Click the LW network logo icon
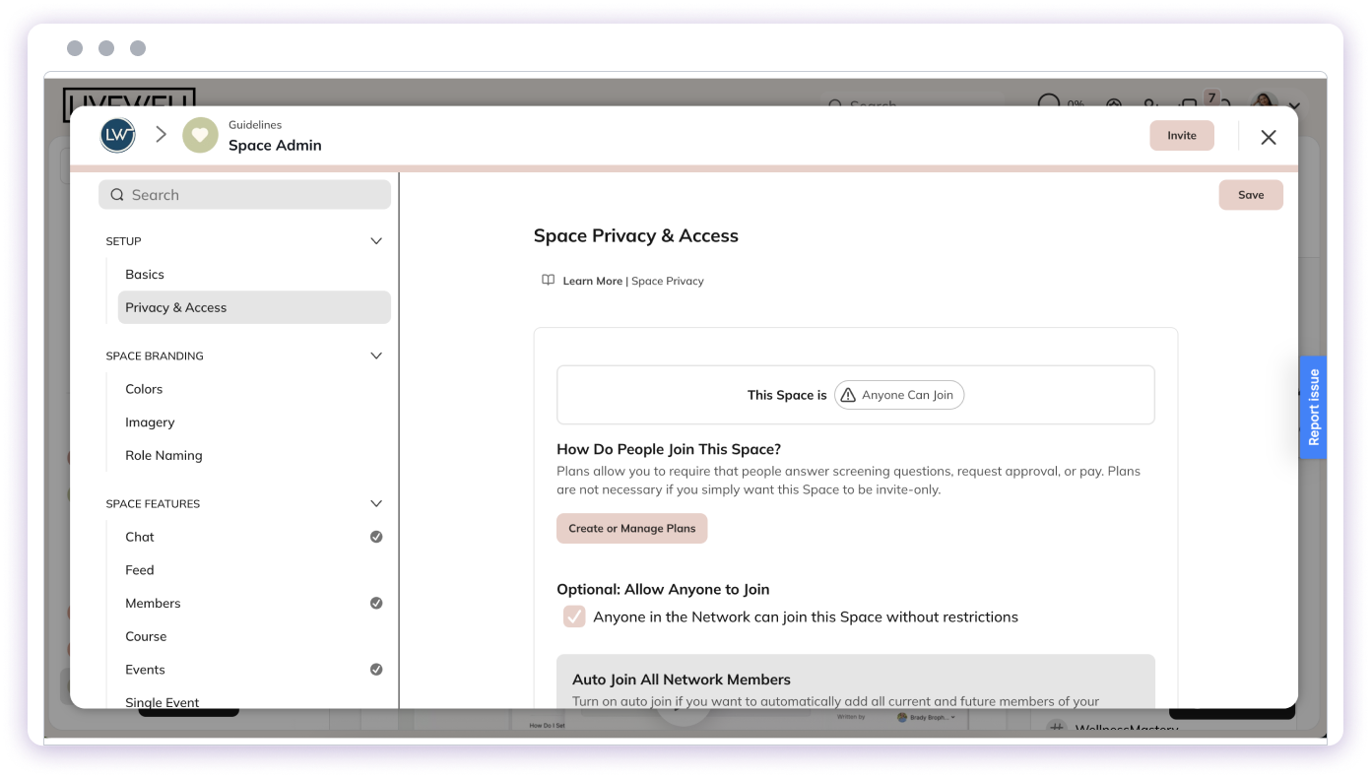1371x778 pixels. (x=117, y=135)
